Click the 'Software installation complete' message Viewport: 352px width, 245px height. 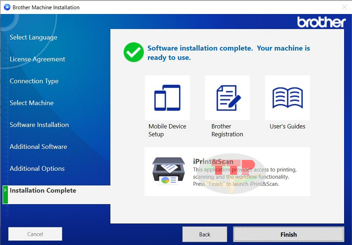click(x=228, y=53)
